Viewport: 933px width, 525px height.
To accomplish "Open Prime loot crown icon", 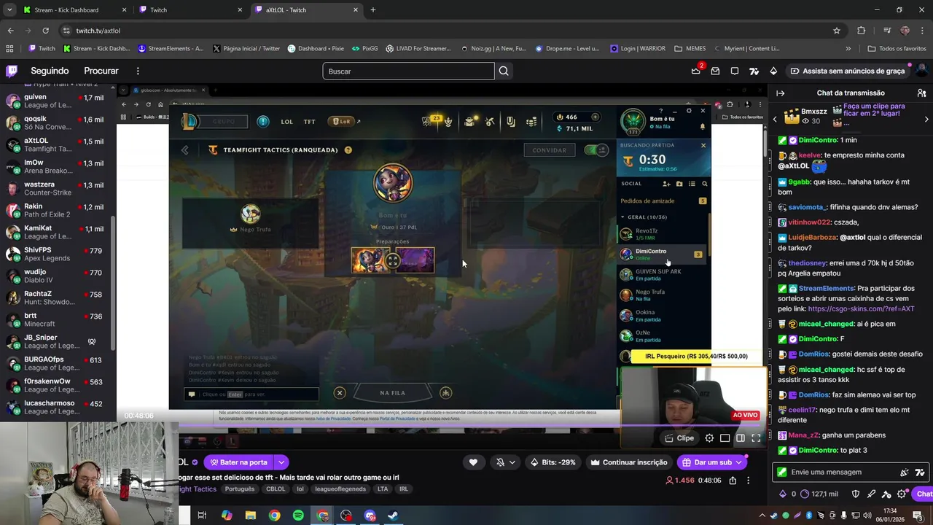I will tap(695, 71).
